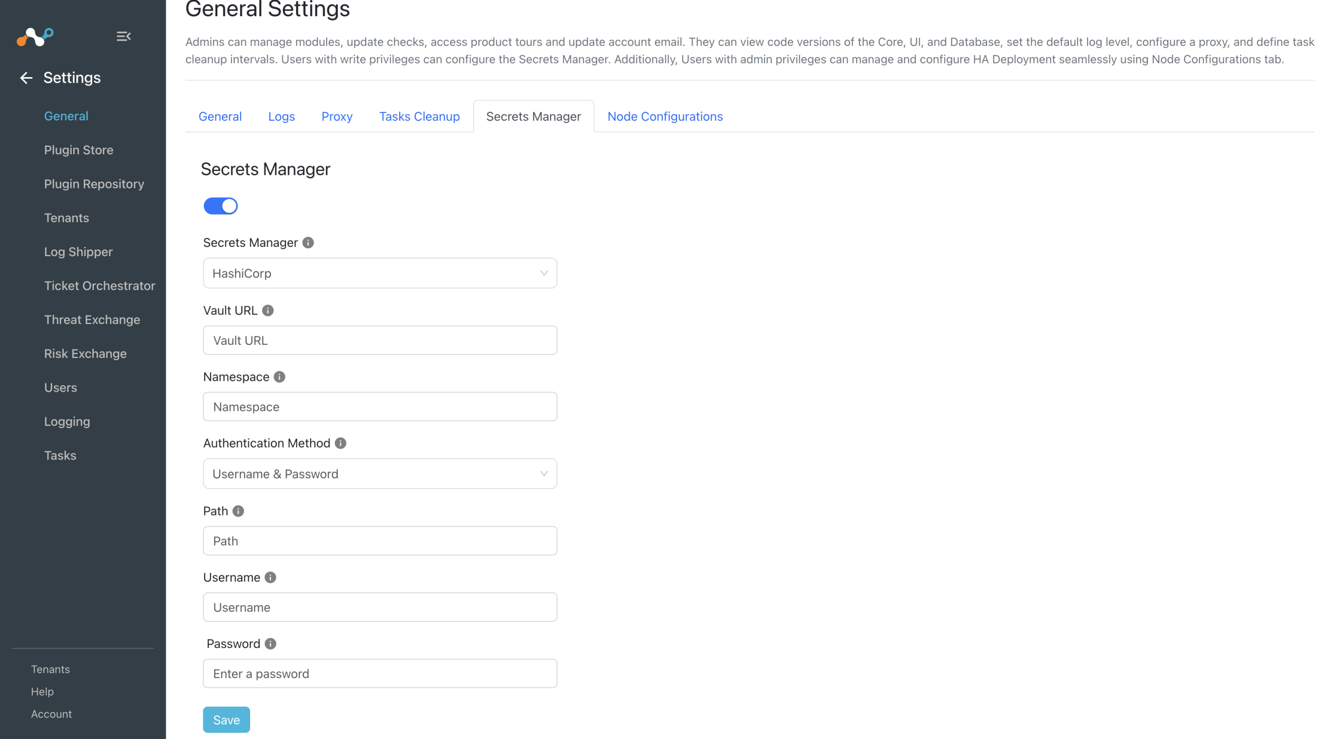Open the Authentication Method info tooltip

pyautogui.click(x=340, y=443)
